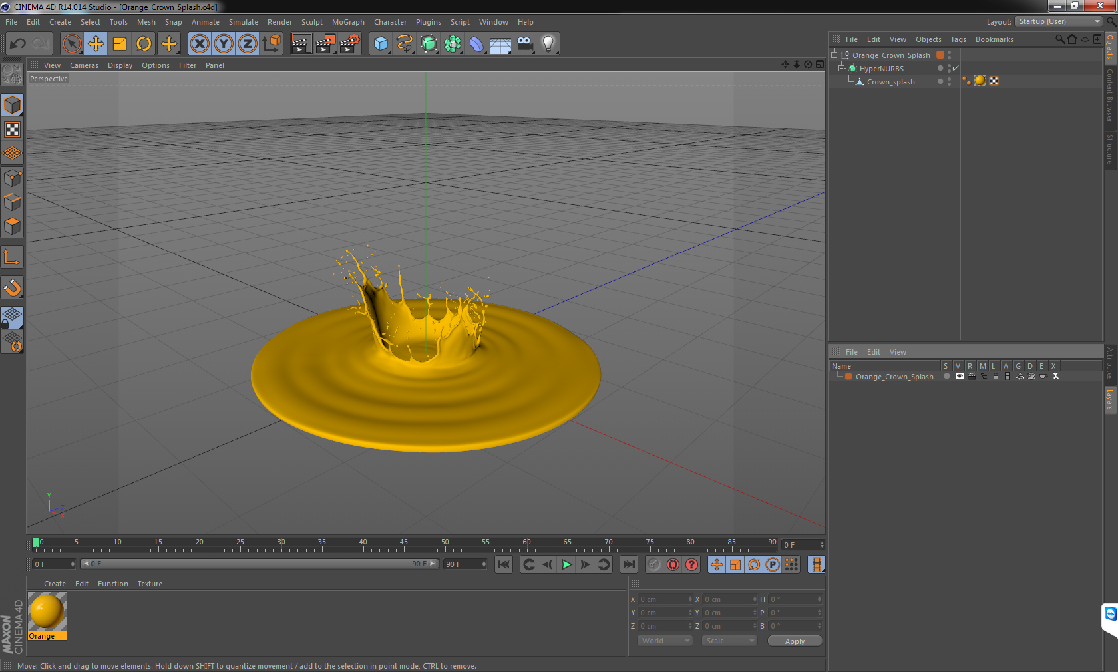1118x672 pixels.
Task: Open the MoGraph menu
Action: tap(348, 22)
